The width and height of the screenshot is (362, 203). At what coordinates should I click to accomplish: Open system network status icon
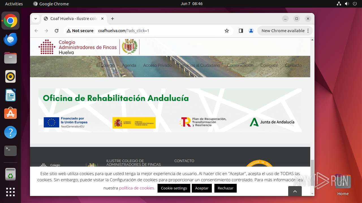(x=339, y=4)
